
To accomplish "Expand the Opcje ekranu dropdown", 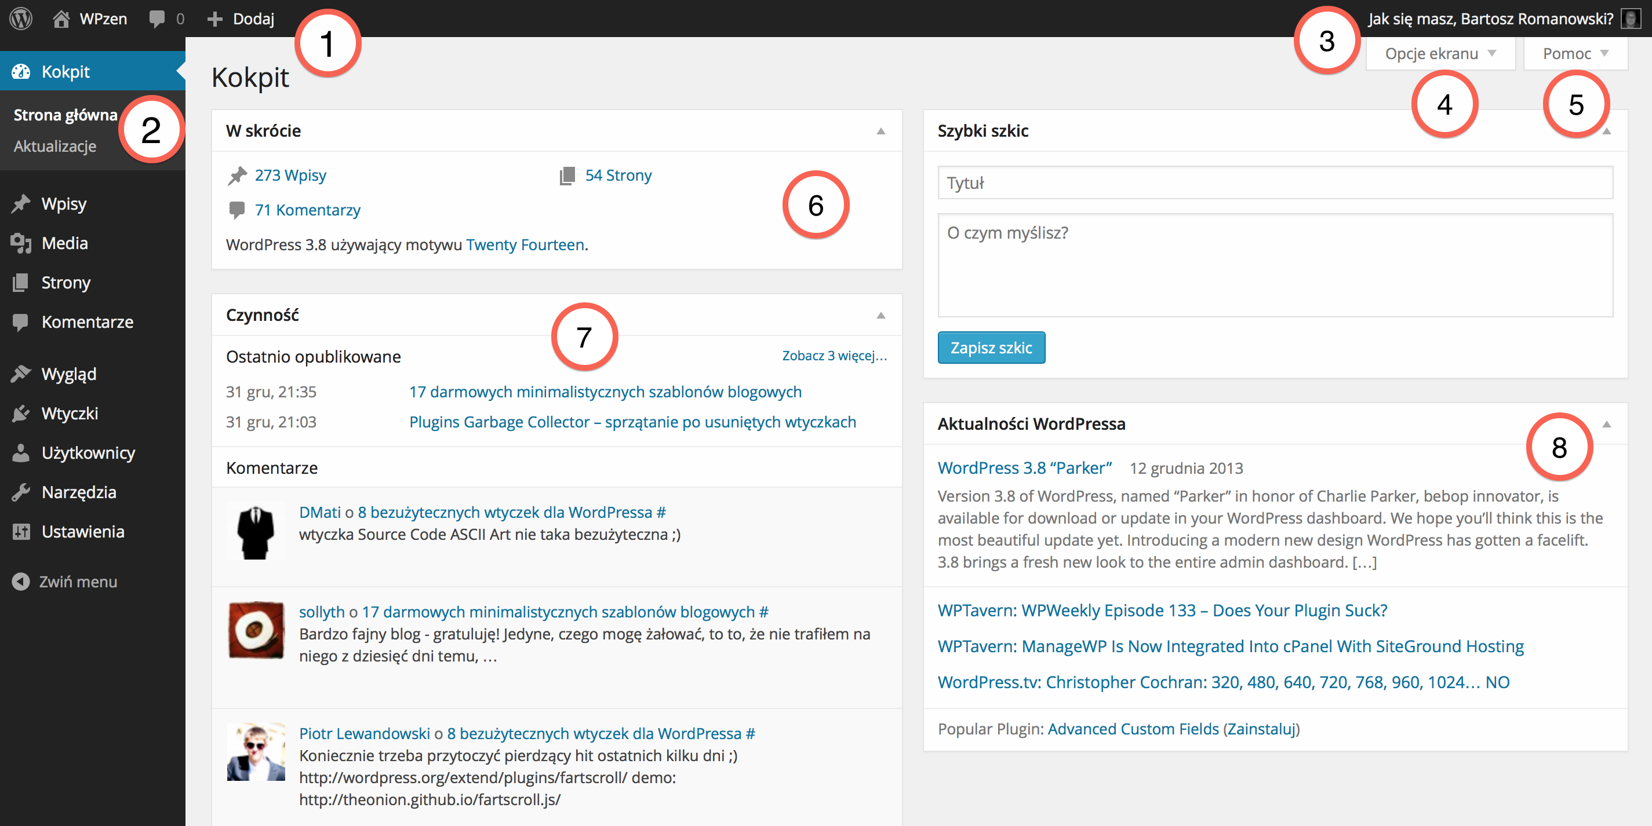I will (x=1440, y=54).
